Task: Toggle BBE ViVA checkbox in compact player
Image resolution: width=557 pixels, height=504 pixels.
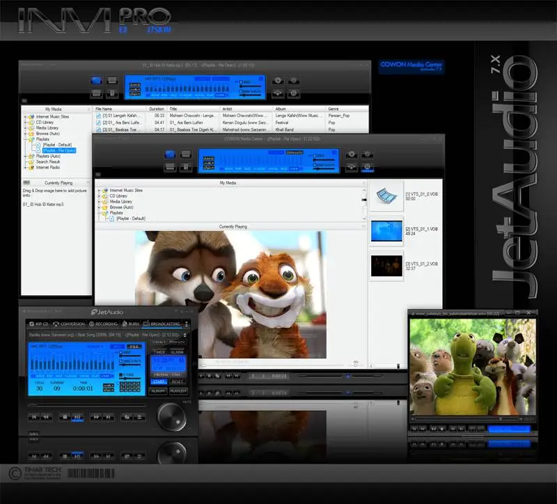Action: pyautogui.click(x=121, y=361)
